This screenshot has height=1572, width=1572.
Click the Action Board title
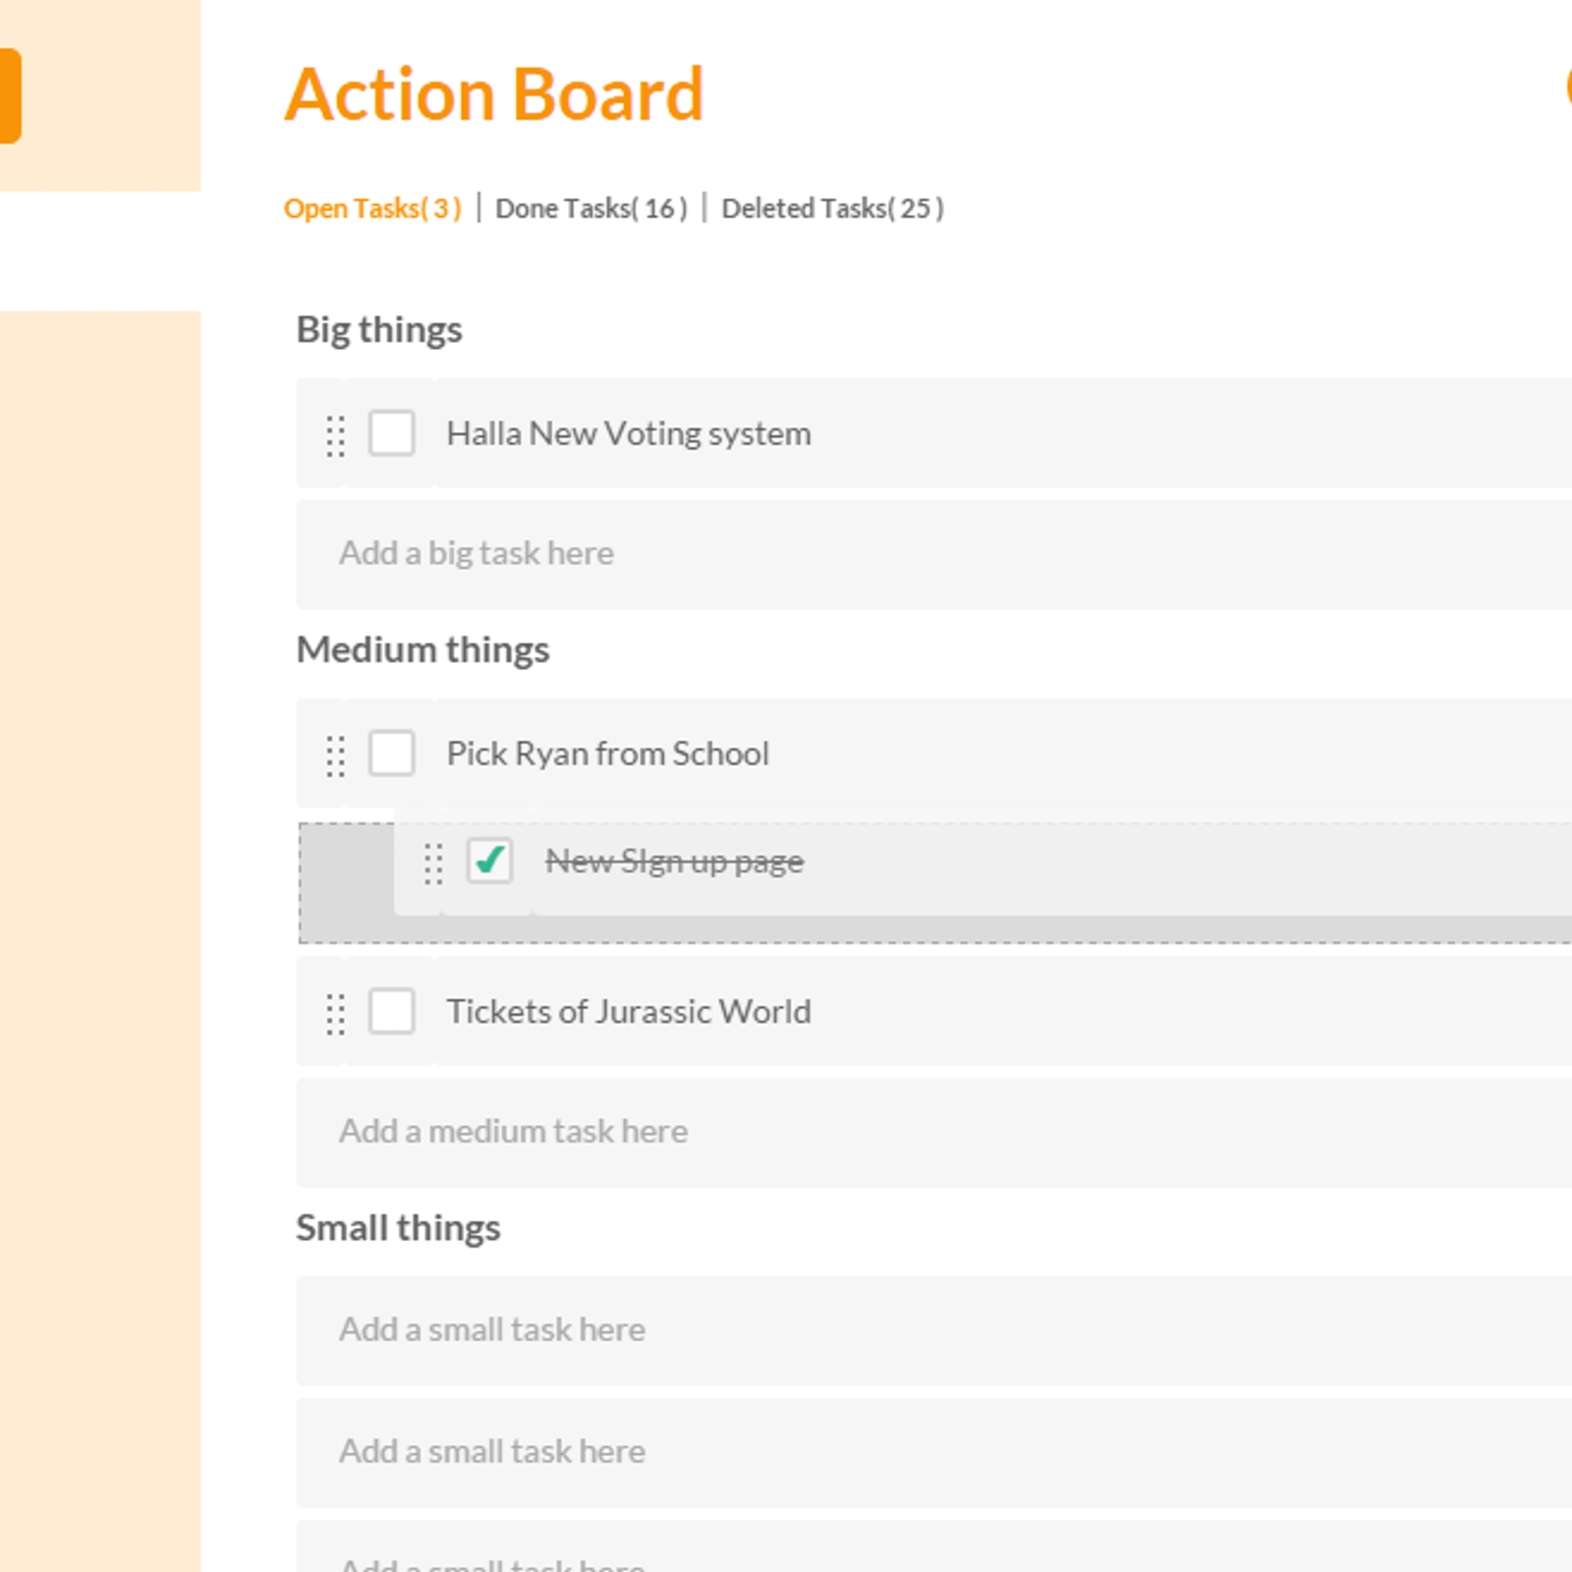[x=494, y=94]
